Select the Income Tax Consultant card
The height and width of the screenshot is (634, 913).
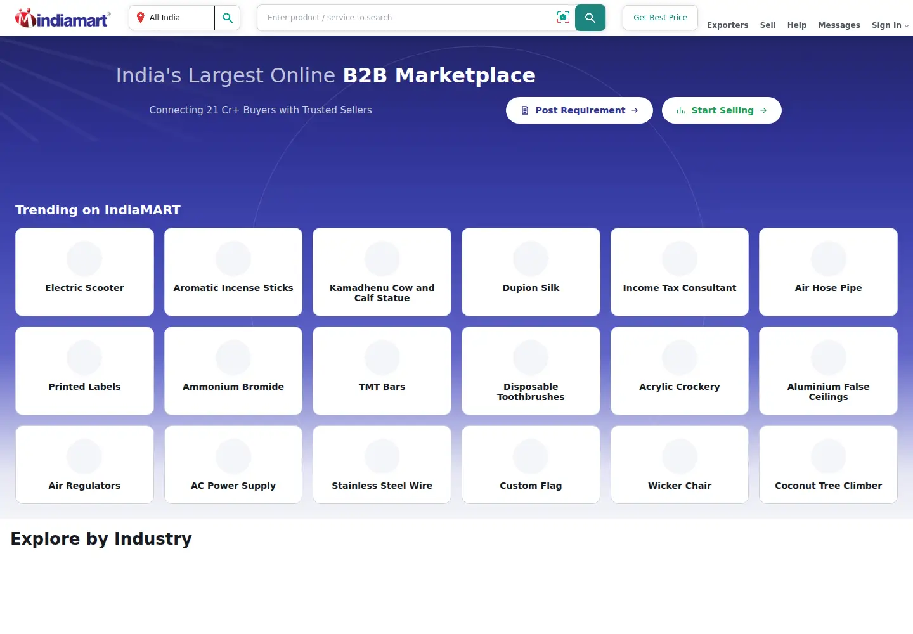click(x=680, y=272)
